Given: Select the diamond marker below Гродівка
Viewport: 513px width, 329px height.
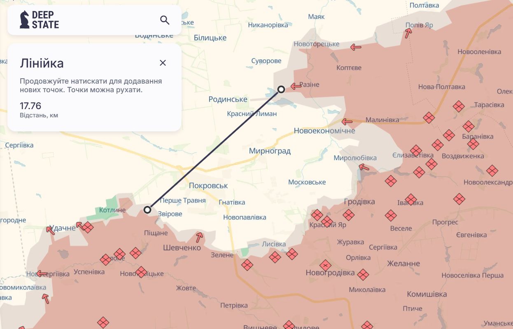Looking at the screenshot, I should pos(349,215).
